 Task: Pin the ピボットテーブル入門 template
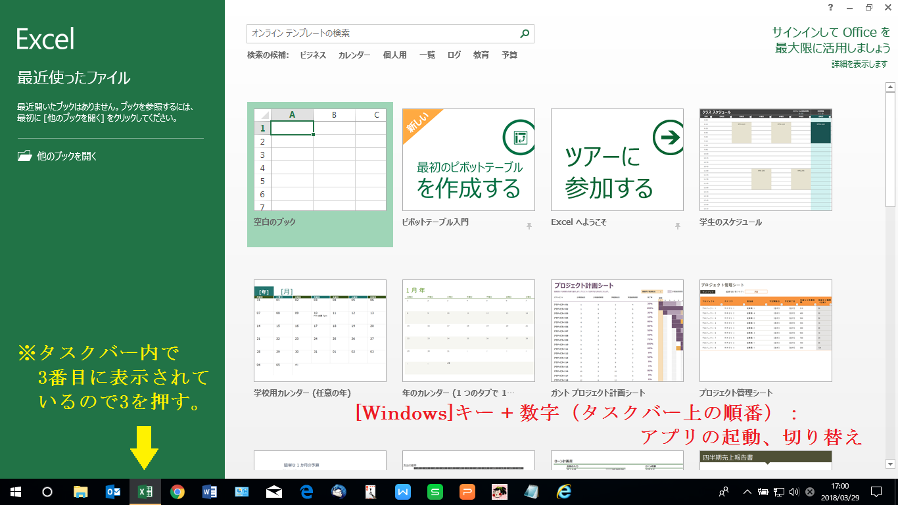pos(529,226)
